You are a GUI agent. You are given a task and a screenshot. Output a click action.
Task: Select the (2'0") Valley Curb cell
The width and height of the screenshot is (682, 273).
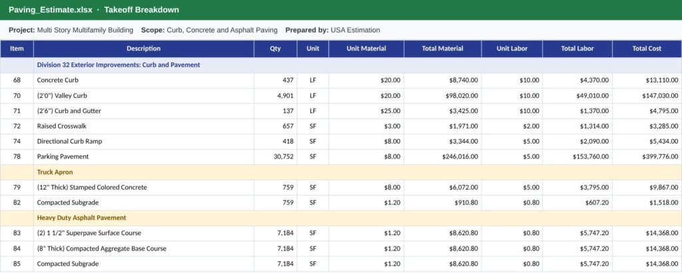[x=144, y=96]
